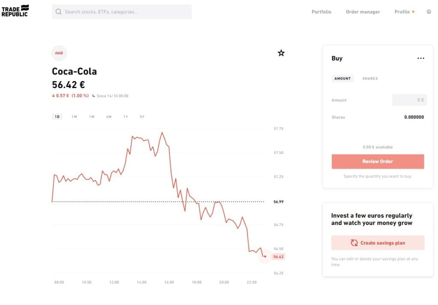Open the Profile menu
This screenshot has height=305, width=438.
(x=401, y=12)
